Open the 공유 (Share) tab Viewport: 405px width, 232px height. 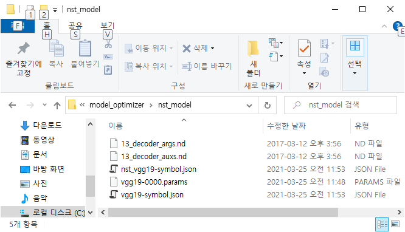coord(75,26)
